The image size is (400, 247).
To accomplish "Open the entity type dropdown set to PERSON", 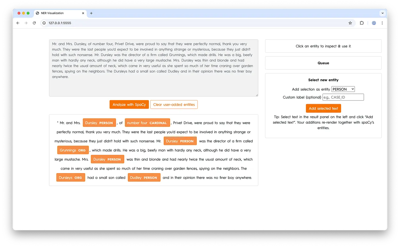I will pos(343,89).
